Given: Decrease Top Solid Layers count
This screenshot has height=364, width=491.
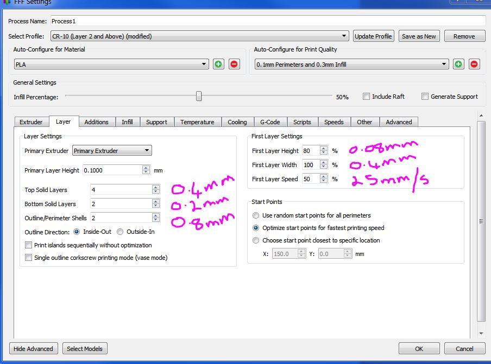Looking at the screenshot, I should tap(156, 191).
